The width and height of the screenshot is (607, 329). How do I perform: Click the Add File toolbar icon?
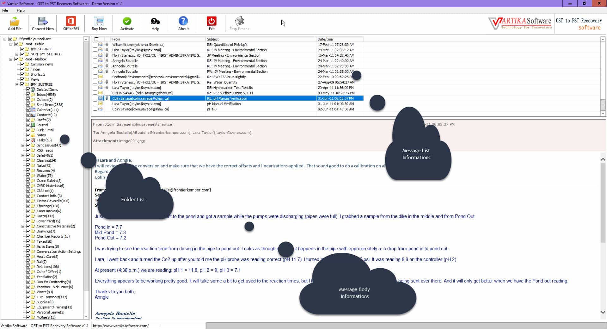point(15,21)
